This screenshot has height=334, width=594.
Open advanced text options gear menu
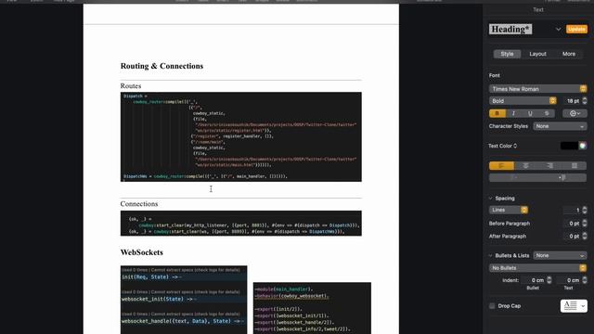[575, 113]
